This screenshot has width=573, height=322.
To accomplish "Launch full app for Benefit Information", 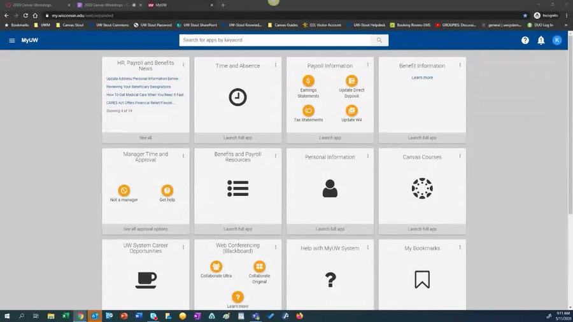I will pos(422,137).
